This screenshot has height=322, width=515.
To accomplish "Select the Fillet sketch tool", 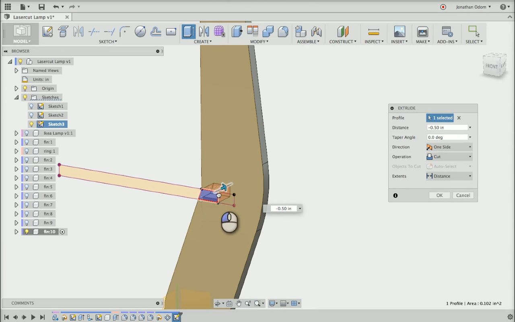I will click(x=125, y=31).
